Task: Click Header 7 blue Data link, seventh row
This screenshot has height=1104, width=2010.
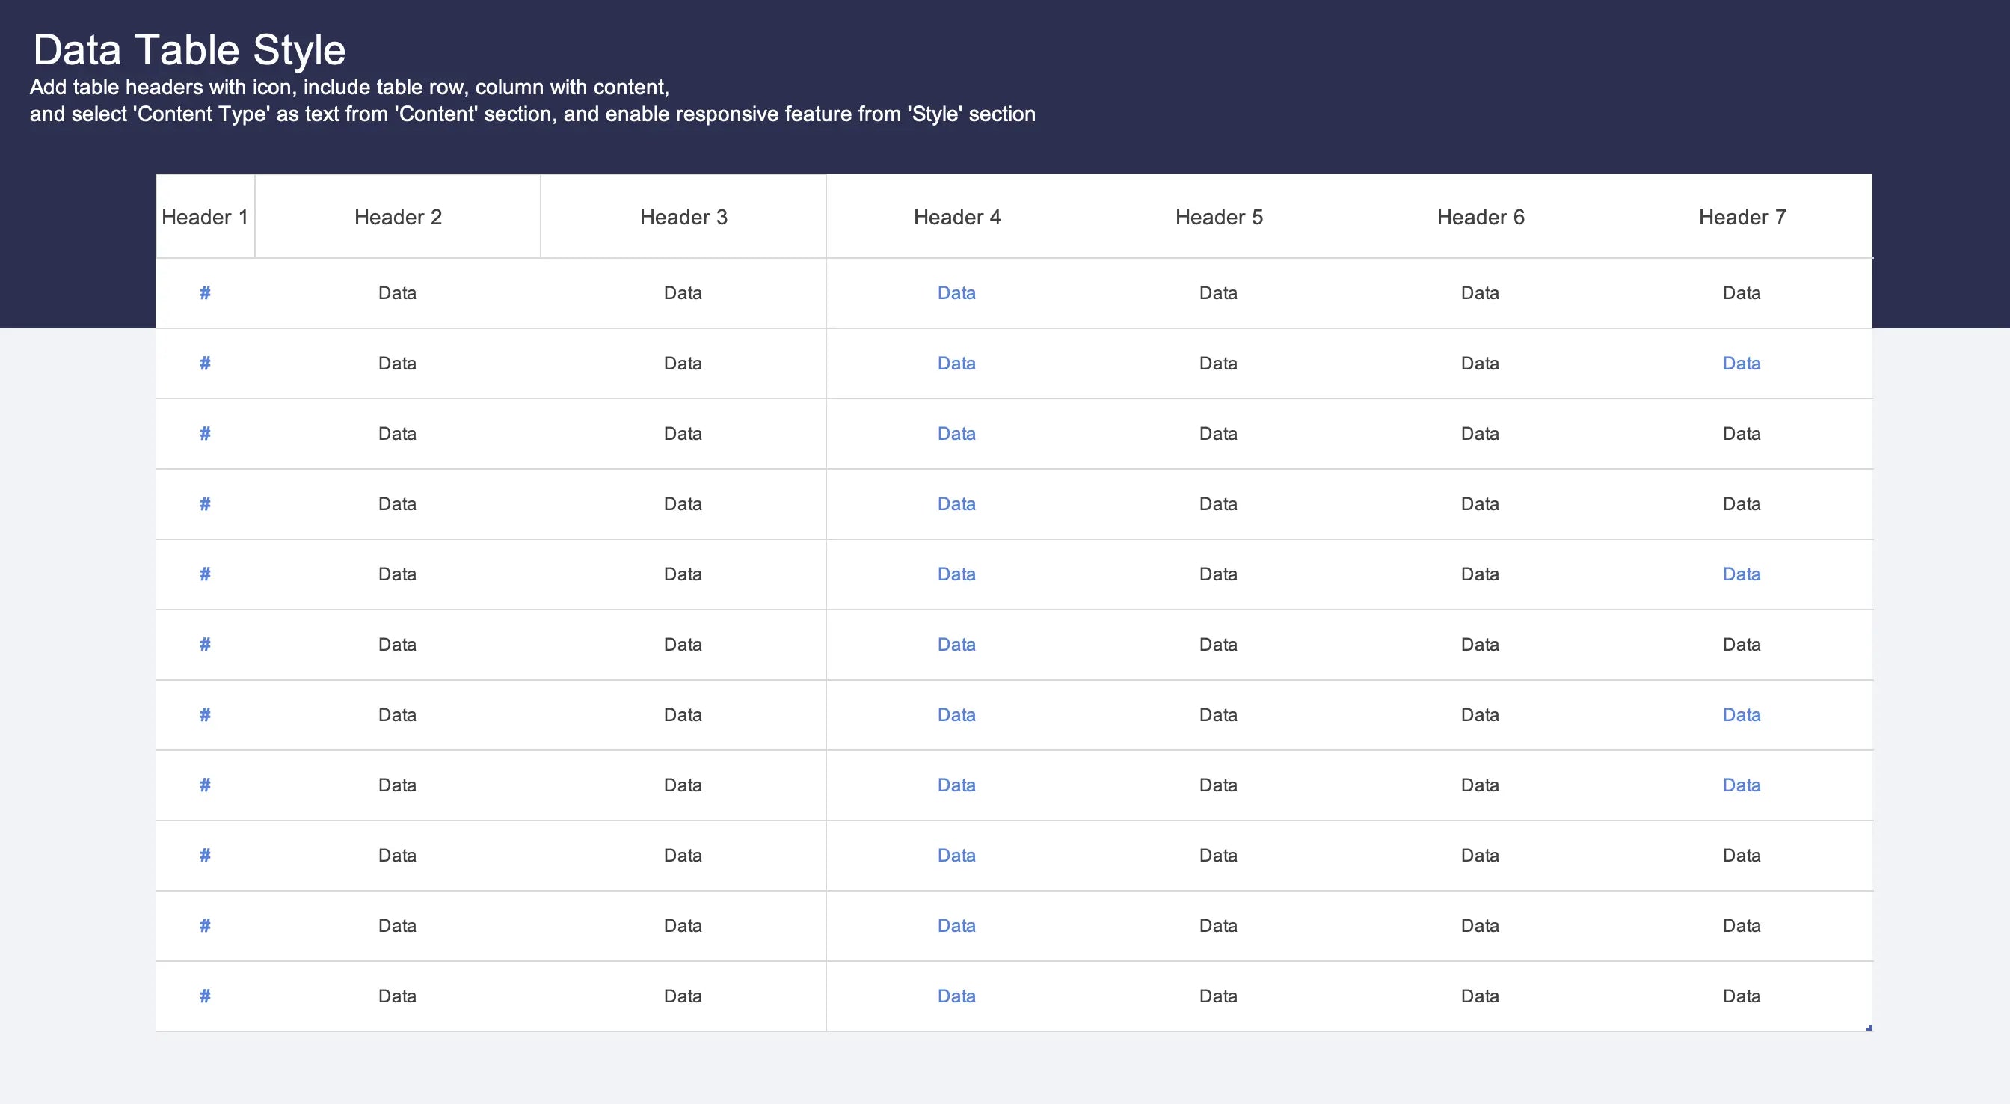Action: pyautogui.click(x=1742, y=714)
